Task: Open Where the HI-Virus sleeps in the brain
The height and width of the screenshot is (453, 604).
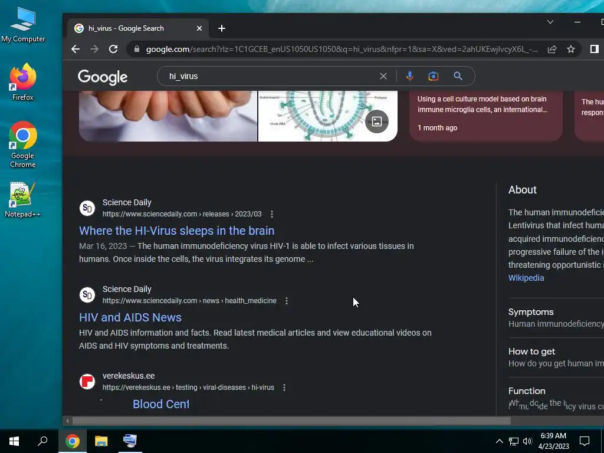Action: 177,231
